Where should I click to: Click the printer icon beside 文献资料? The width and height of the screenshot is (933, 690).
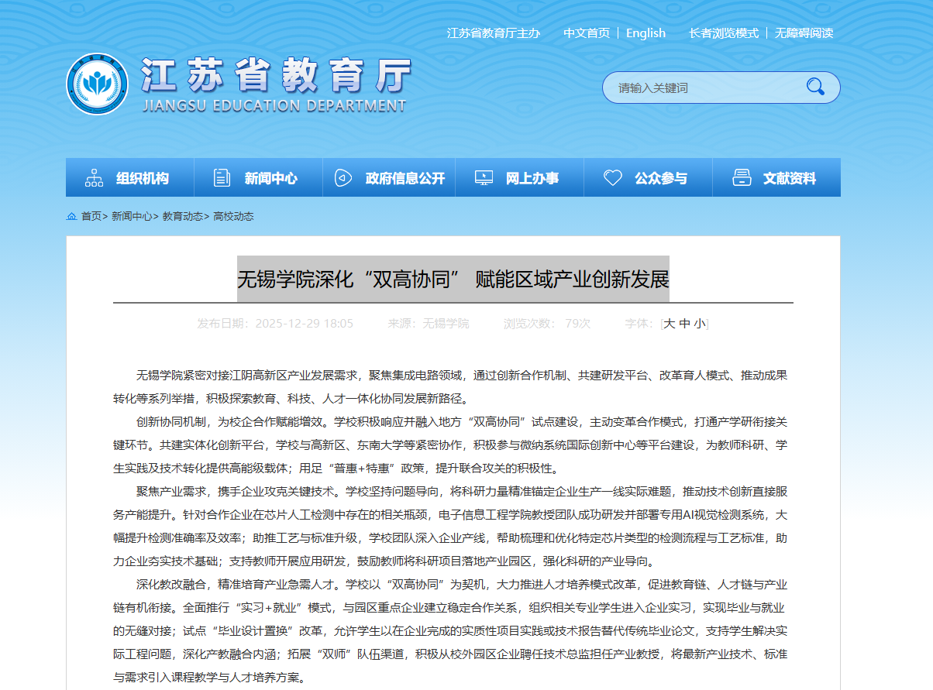click(742, 178)
